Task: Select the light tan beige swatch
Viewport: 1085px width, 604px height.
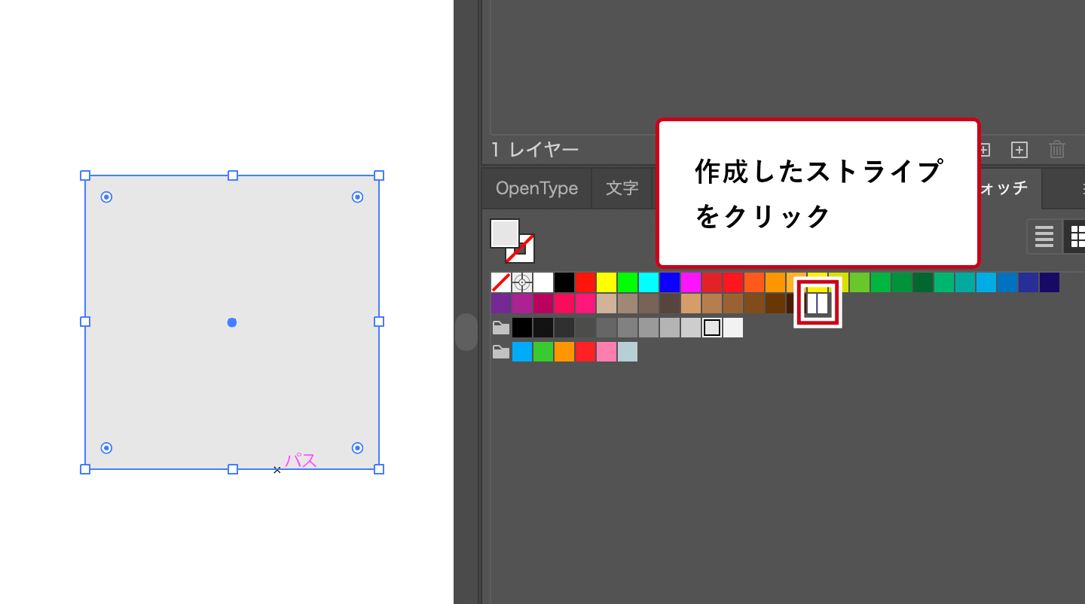Action: click(607, 304)
